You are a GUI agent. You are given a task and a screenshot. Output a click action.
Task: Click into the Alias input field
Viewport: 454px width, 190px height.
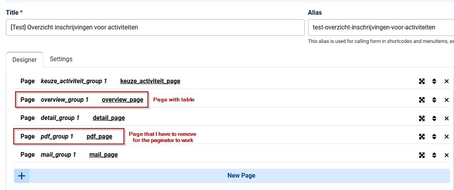tap(381, 27)
